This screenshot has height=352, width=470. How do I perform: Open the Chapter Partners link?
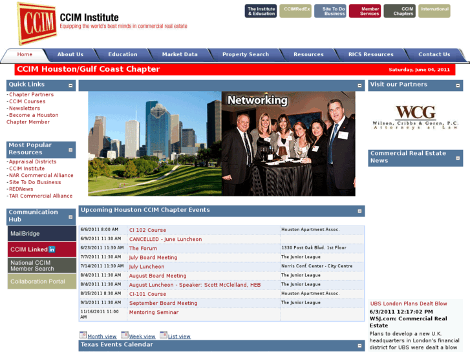point(31,95)
